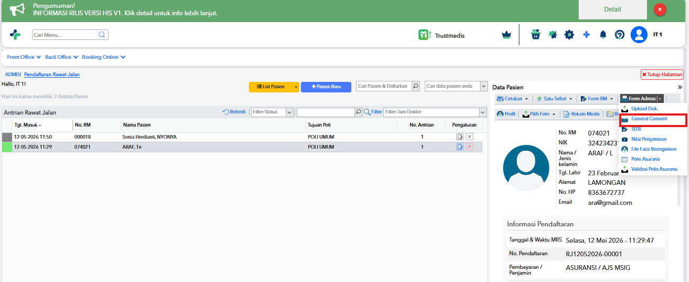This screenshot has height=282, width=689.
Task: Click the announcement megaphone icon
Action: click(x=17, y=9)
